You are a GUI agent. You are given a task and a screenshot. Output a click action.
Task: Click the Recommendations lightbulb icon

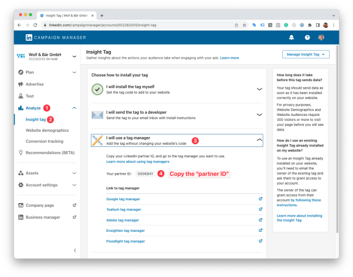click(x=21, y=152)
